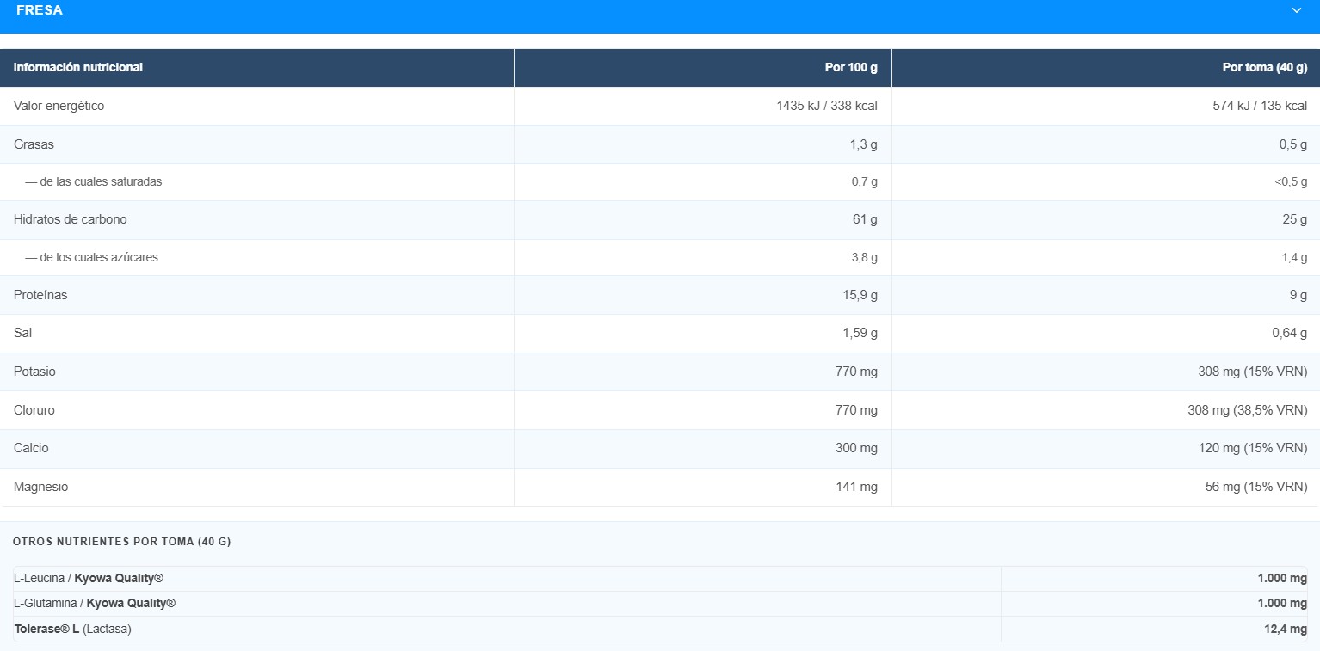Select the Calcio row label

point(31,448)
